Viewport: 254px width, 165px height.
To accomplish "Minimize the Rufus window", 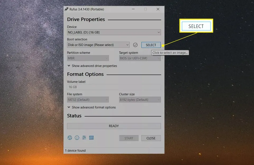I will pos(133,9).
